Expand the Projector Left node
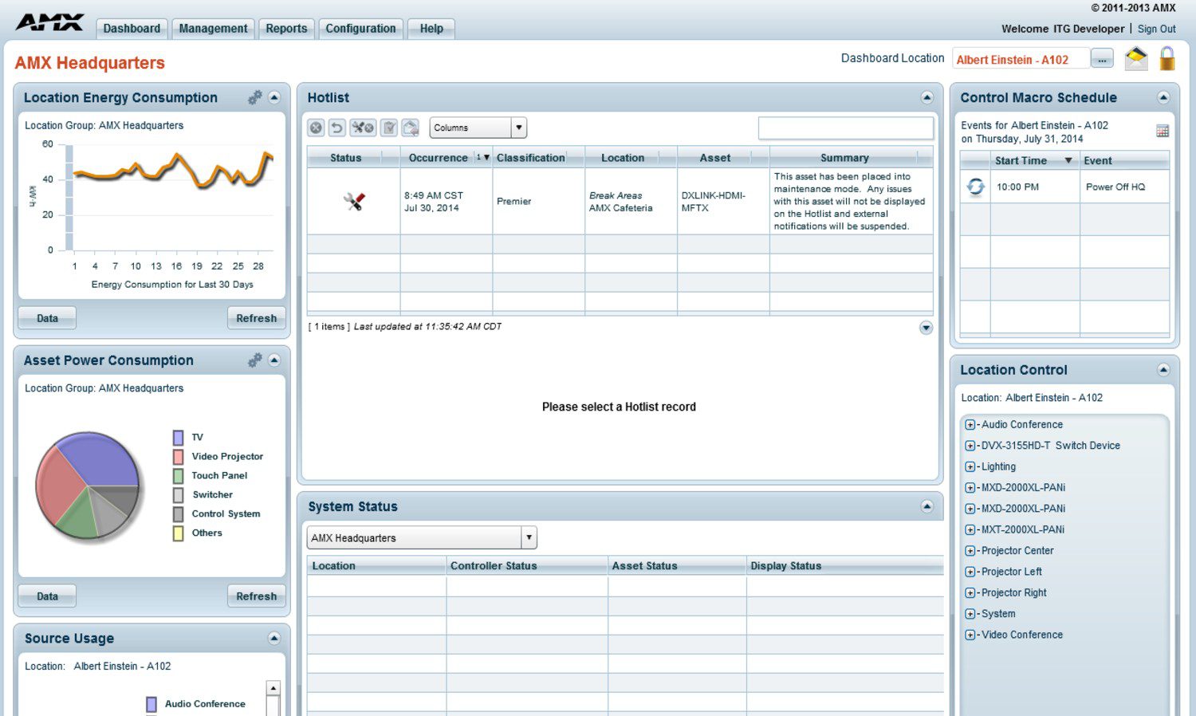This screenshot has height=716, width=1196. (x=970, y=572)
